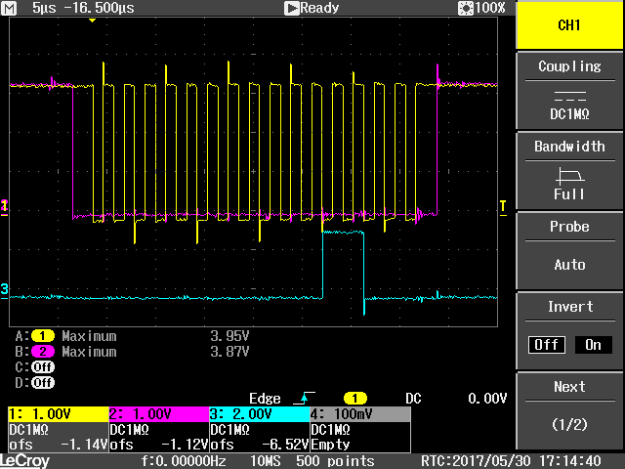Click the DC coupling dashed-line icon
The height and width of the screenshot is (469, 625).
569,96
